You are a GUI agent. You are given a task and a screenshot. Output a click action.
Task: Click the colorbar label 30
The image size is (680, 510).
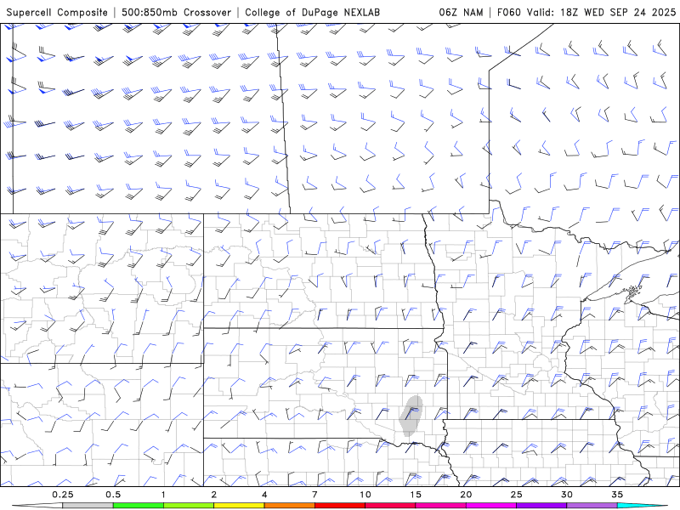[x=567, y=495]
